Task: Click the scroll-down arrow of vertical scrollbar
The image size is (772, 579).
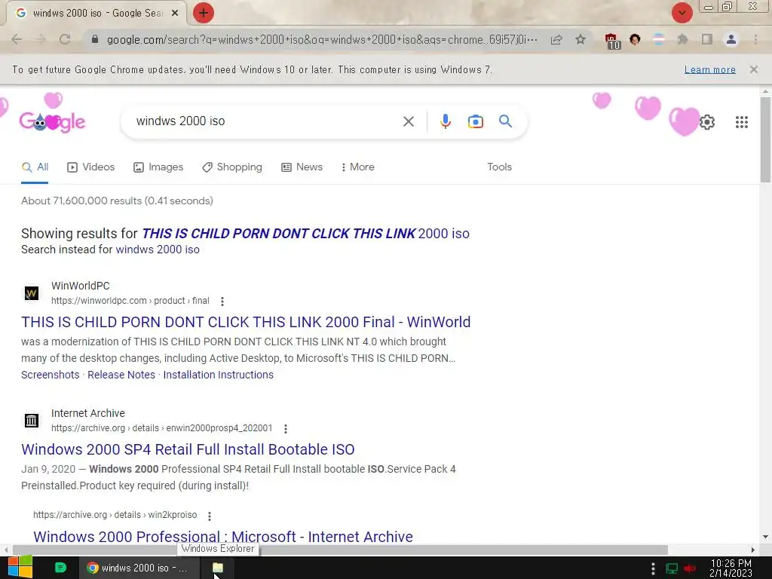Action: (x=765, y=537)
